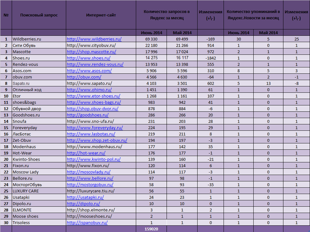Follow the goodshoes.ru link
This screenshot has height=232, width=310.
click(x=87, y=115)
